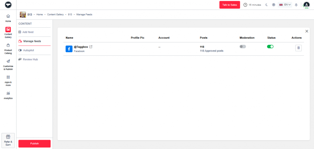Click the Talk to Sales button
314x149 pixels.
pos(230,5)
